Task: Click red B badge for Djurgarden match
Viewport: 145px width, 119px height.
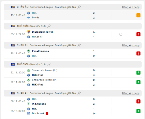Action: (138, 34)
